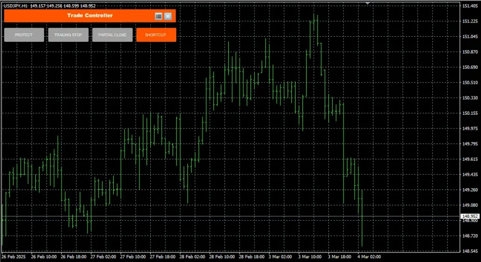Click the 150.155 price axis label
Viewport: 481px width, 262px height.
pyautogui.click(x=470, y=113)
